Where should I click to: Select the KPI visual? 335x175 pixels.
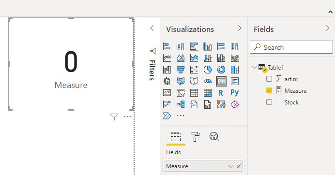pyautogui.click(x=167, y=93)
